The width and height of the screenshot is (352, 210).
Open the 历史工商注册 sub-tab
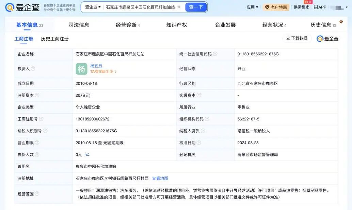[55, 39]
